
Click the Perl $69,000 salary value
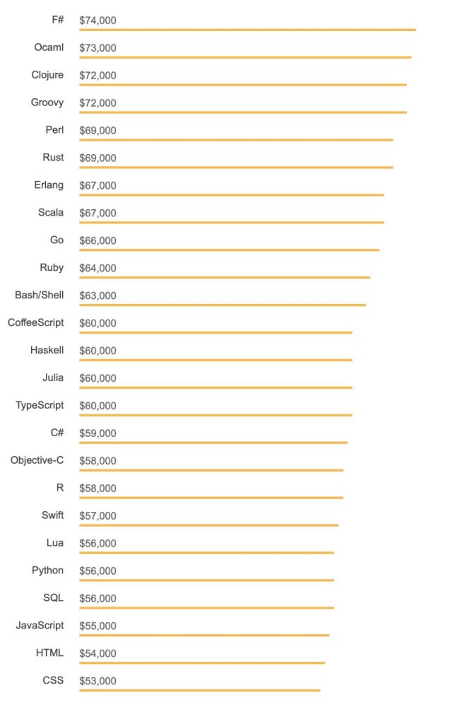[x=98, y=131]
